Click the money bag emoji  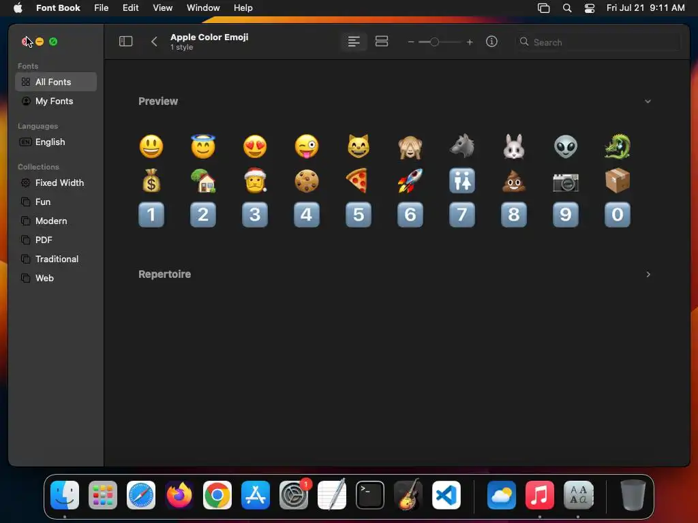point(151,180)
